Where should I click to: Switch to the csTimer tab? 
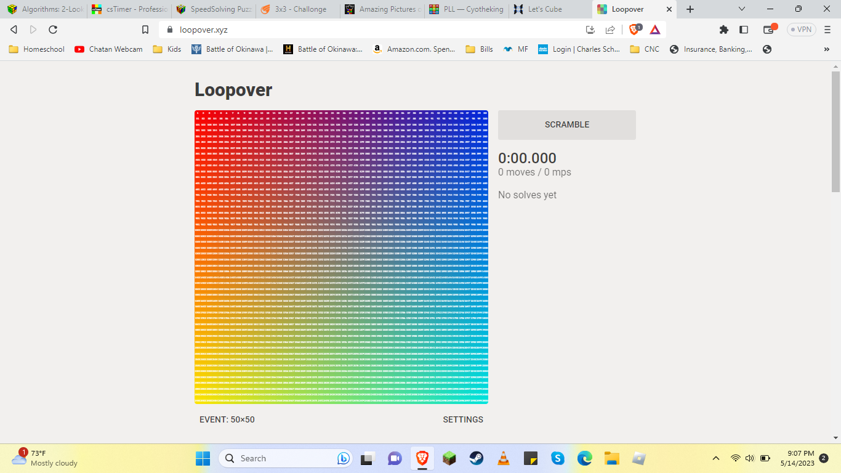tap(129, 9)
